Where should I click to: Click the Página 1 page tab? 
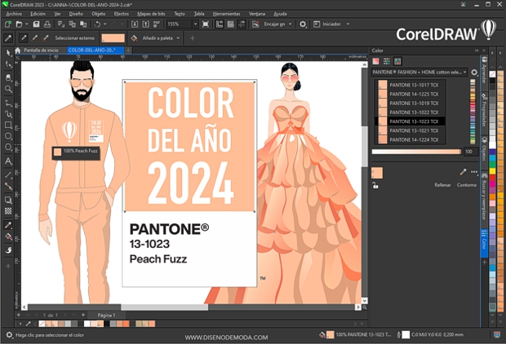point(106,315)
